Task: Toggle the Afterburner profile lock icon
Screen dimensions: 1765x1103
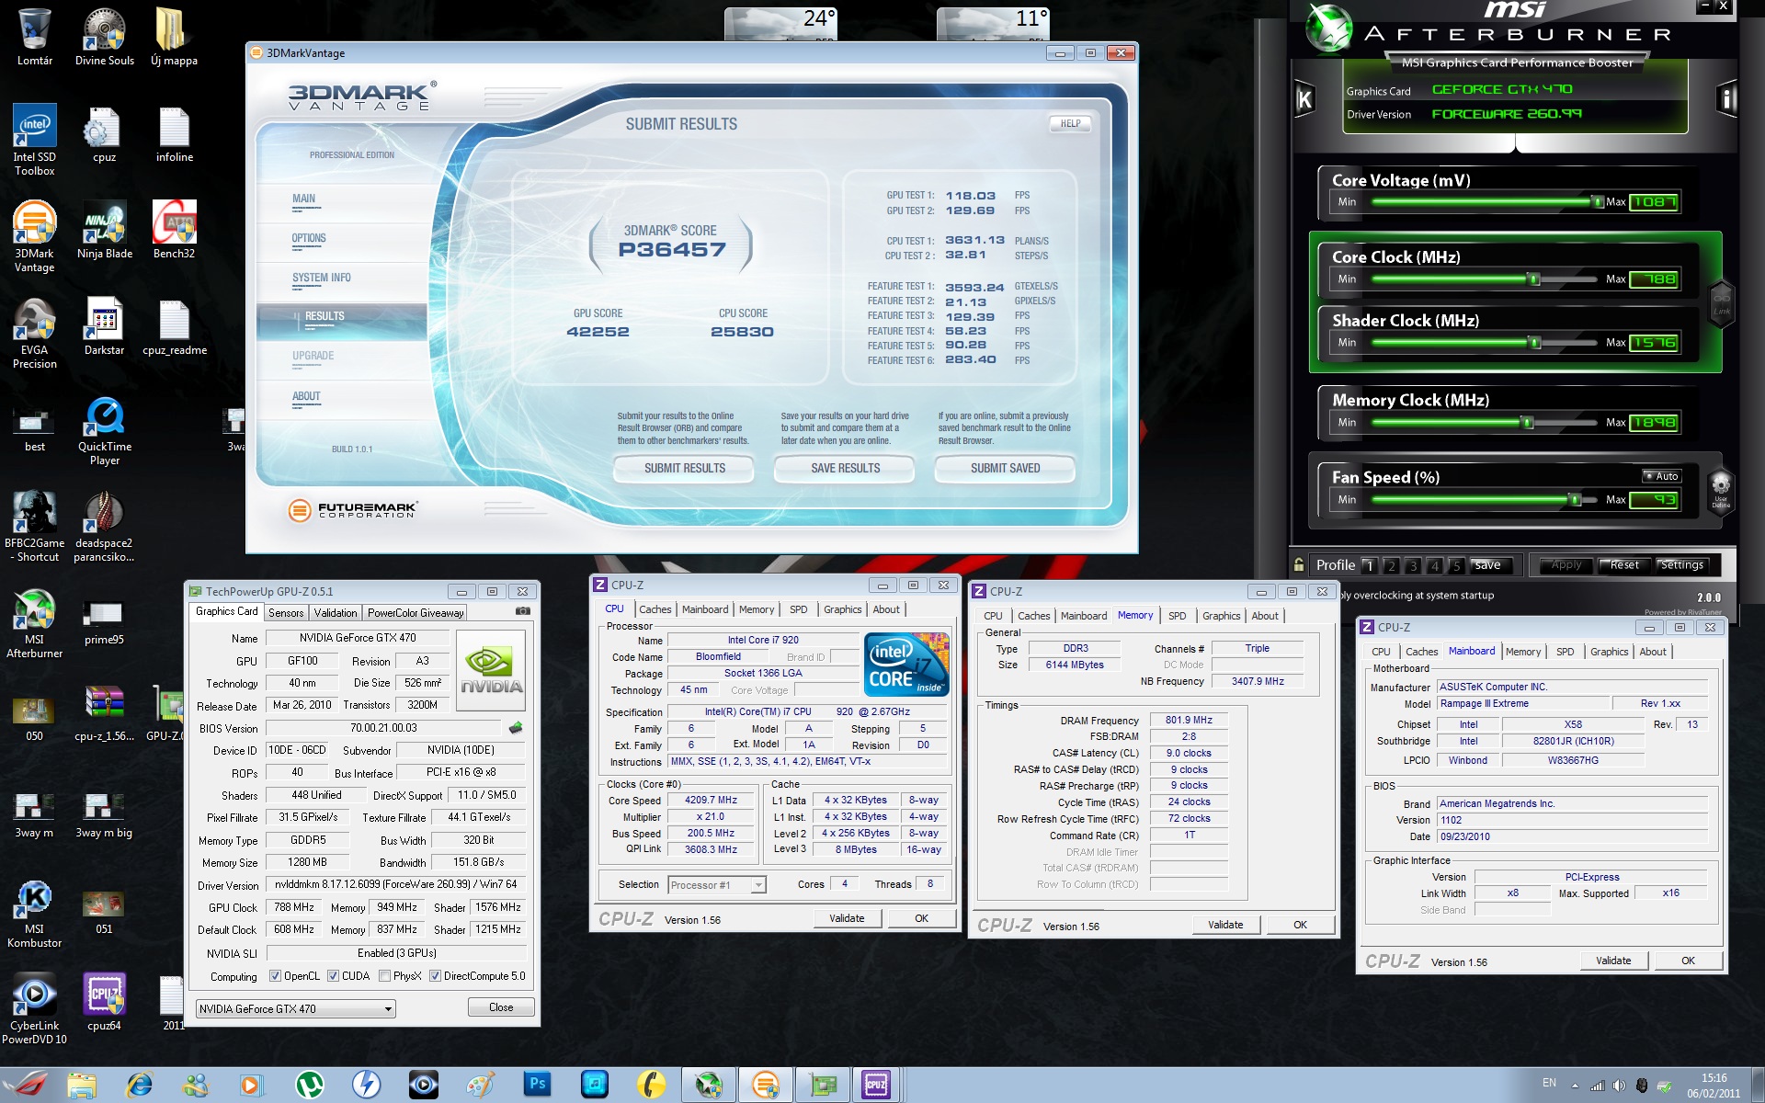Action: click(x=1299, y=564)
